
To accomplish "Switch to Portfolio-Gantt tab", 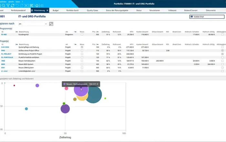I will coord(72,10).
